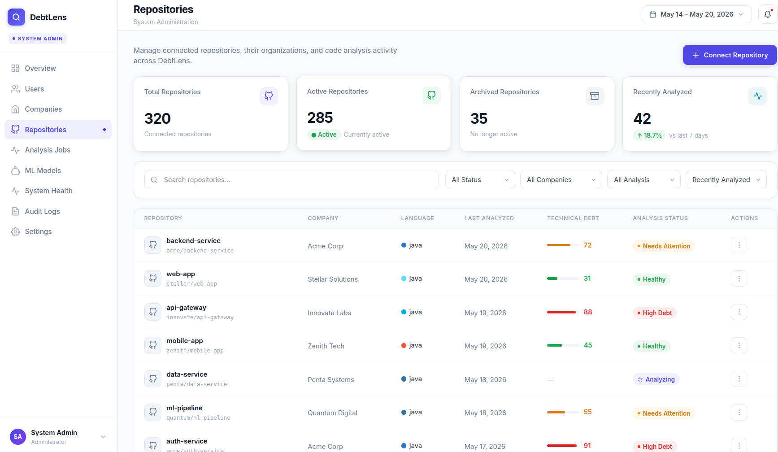Click the Recently Analyzed activity icon
This screenshot has height=452, width=778.
click(758, 96)
